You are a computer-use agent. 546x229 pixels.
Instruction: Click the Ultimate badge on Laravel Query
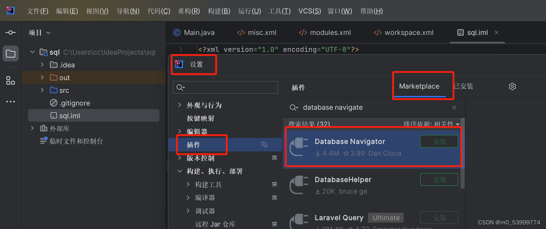click(386, 218)
